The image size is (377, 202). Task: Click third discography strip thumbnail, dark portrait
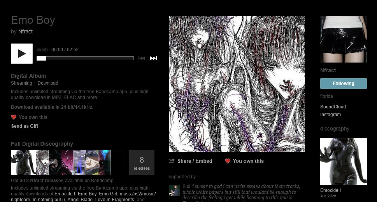55,163
